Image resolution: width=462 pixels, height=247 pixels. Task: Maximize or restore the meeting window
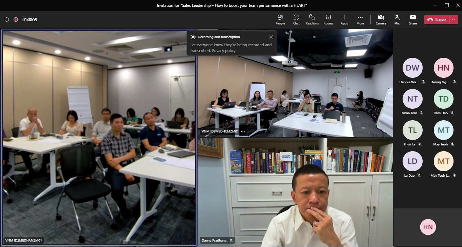pos(446,5)
